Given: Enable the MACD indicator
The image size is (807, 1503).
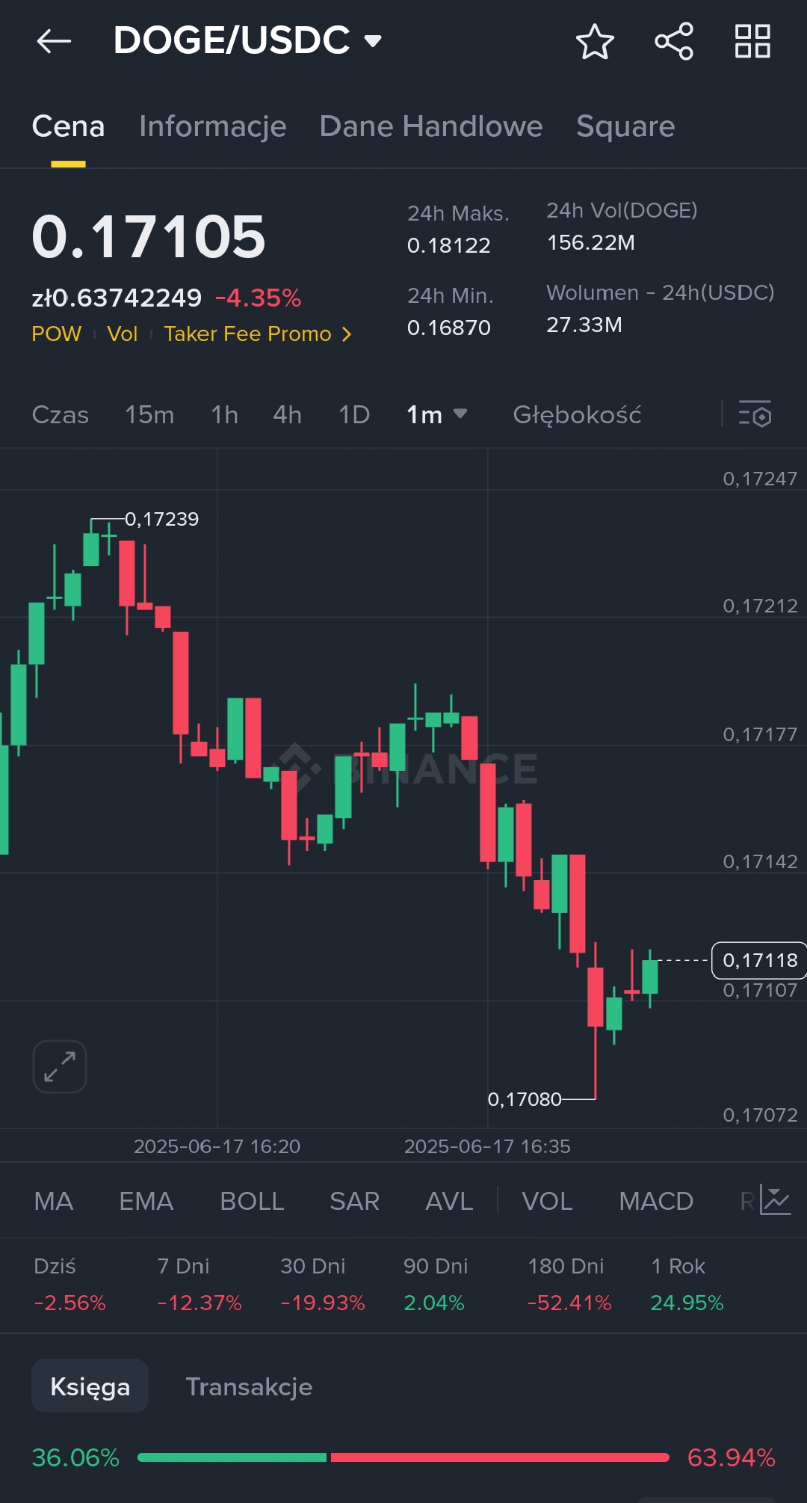Looking at the screenshot, I should point(656,1201).
